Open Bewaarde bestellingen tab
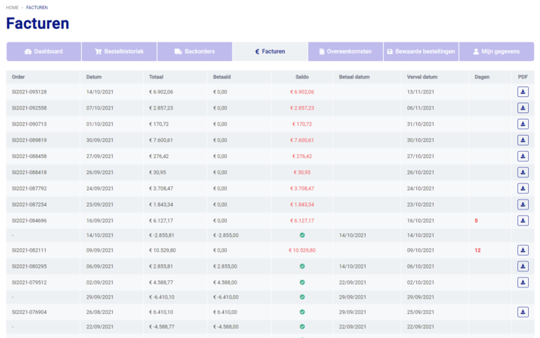 (421, 51)
